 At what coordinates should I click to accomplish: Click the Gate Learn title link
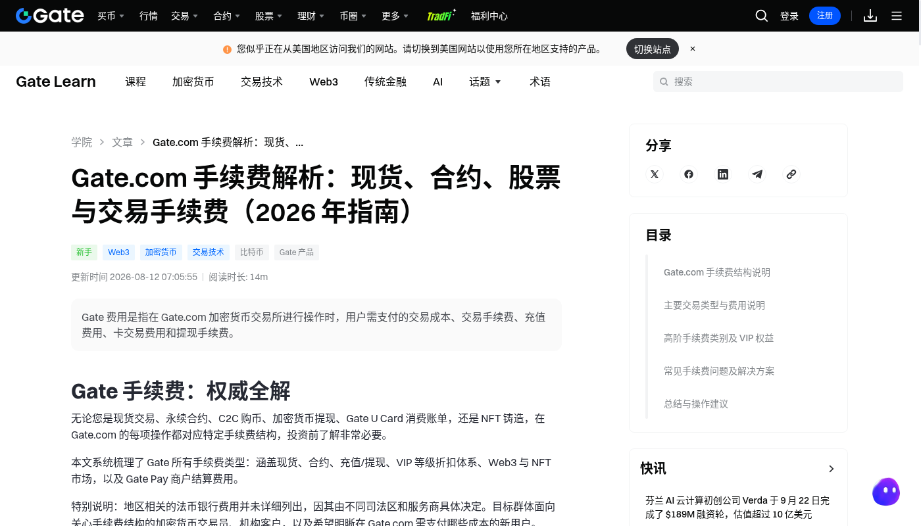click(x=56, y=82)
